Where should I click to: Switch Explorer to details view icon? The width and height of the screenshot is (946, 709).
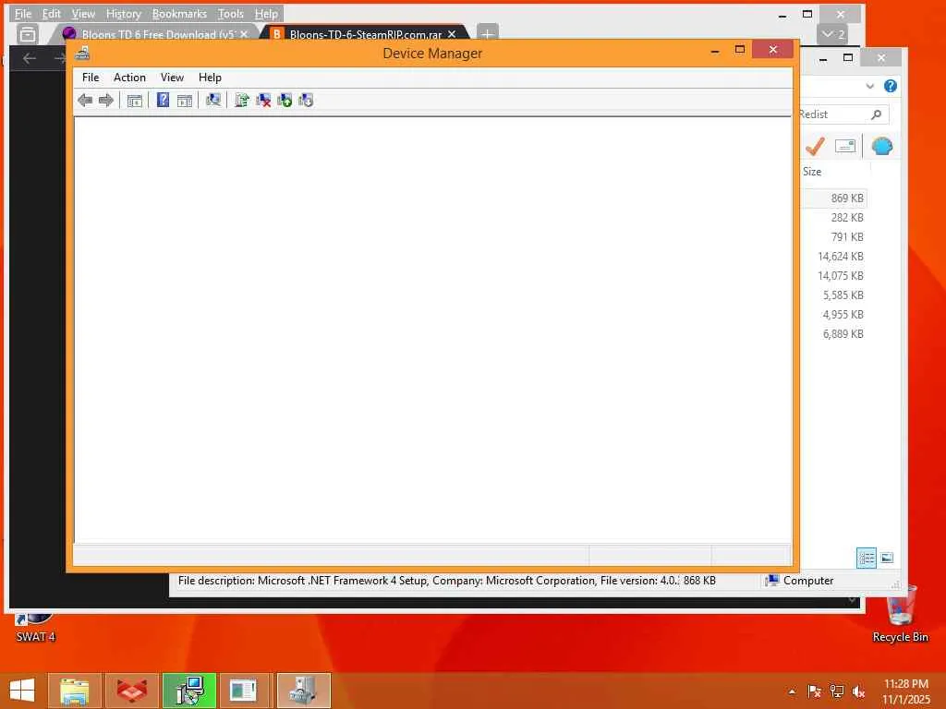tap(867, 558)
